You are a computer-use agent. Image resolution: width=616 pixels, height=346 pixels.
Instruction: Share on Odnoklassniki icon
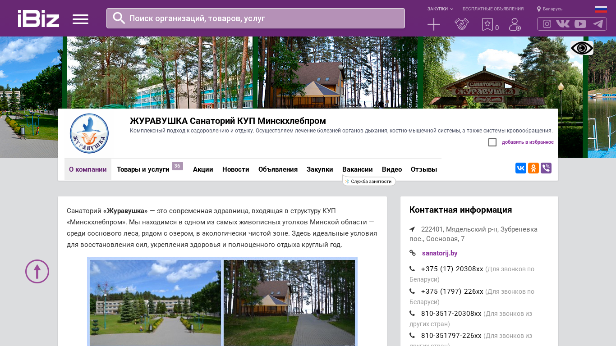533,168
